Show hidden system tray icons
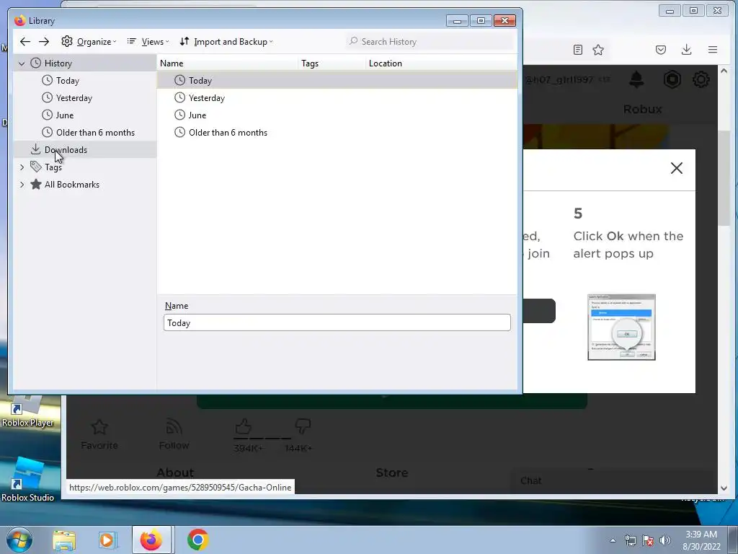 tap(613, 540)
